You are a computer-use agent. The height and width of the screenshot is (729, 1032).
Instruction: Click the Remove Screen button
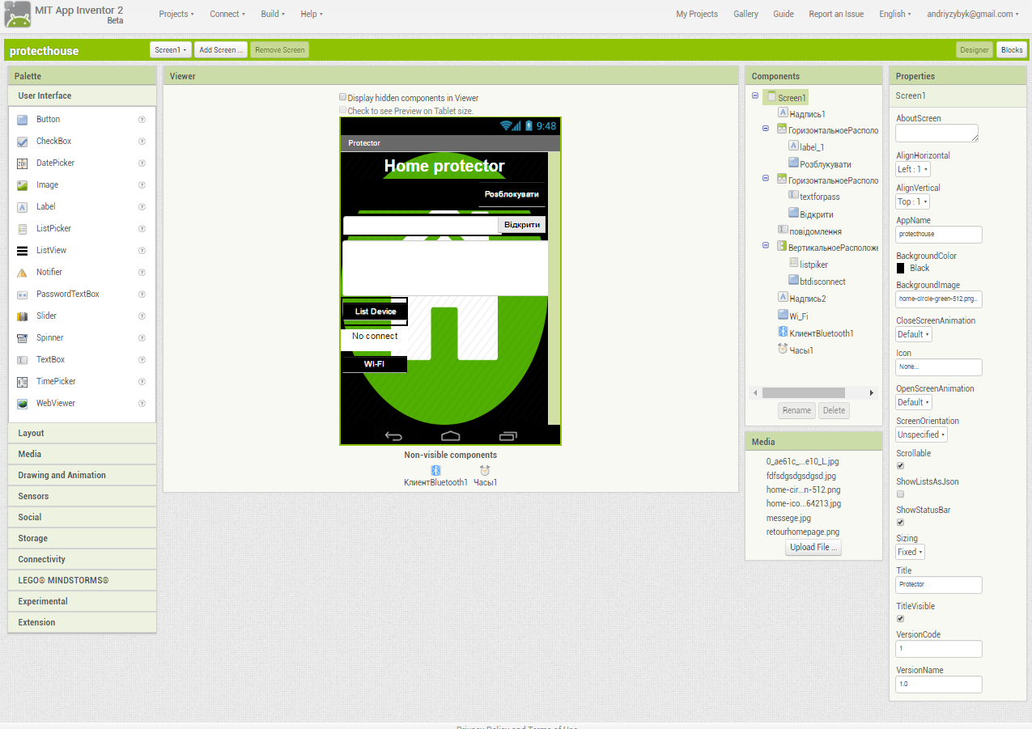(x=279, y=50)
